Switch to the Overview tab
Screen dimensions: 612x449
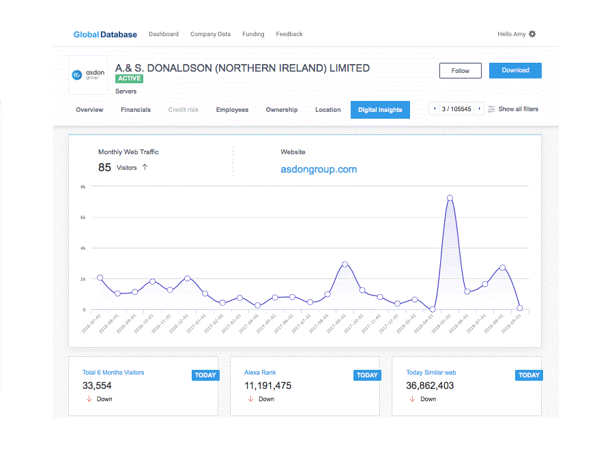coord(90,110)
